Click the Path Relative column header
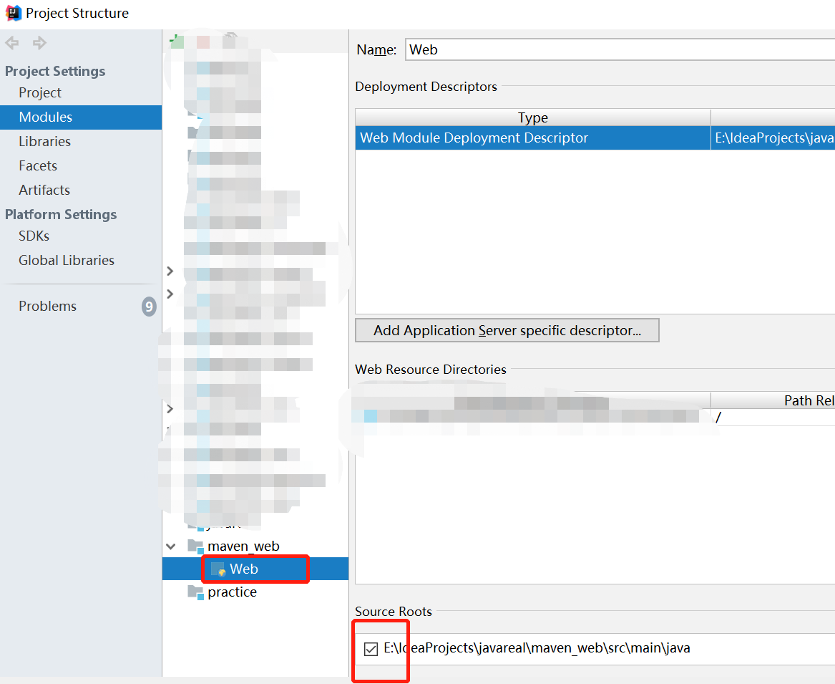 pyautogui.click(x=773, y=400)
